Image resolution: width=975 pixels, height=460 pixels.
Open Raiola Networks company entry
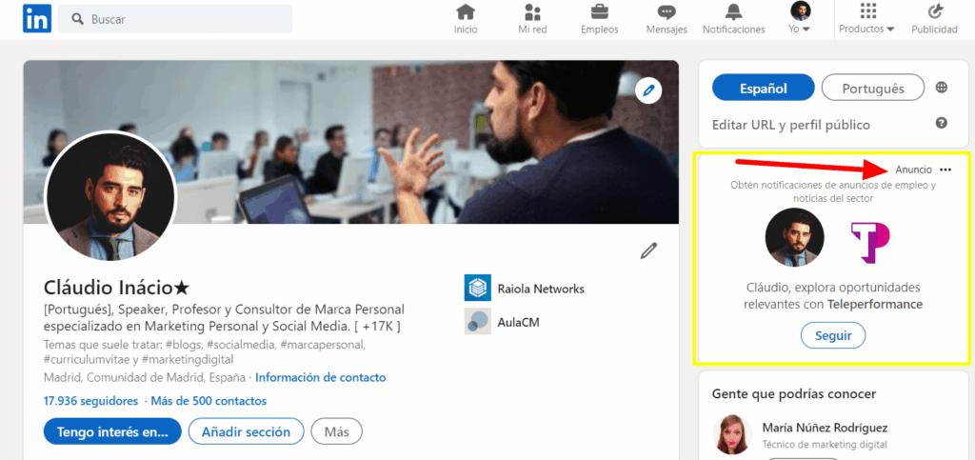click(x=525, y=289)
